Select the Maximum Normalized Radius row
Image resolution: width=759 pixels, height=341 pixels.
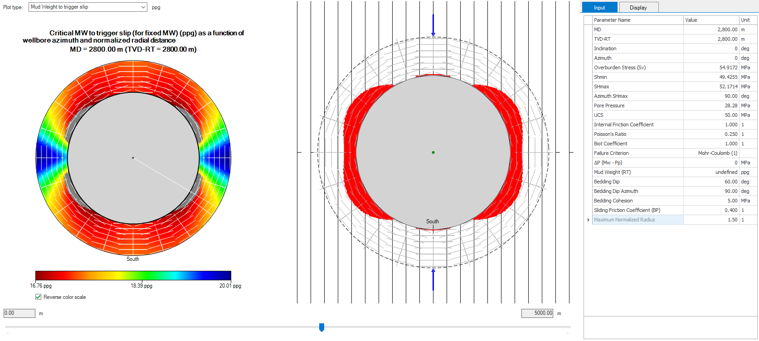[x=637, y=220]
